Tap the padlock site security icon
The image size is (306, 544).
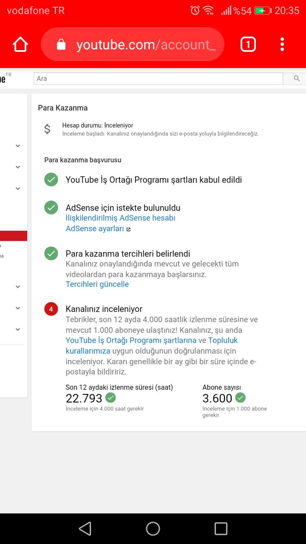61,44
